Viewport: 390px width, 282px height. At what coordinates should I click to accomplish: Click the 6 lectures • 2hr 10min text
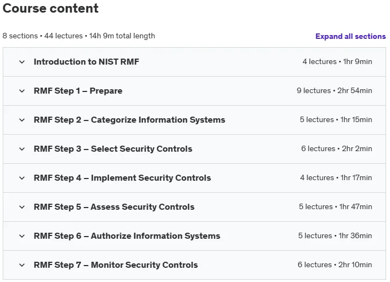pos(335,264)
